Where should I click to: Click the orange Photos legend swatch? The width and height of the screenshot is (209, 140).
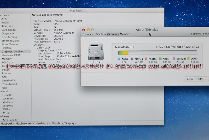click(146, 59)
